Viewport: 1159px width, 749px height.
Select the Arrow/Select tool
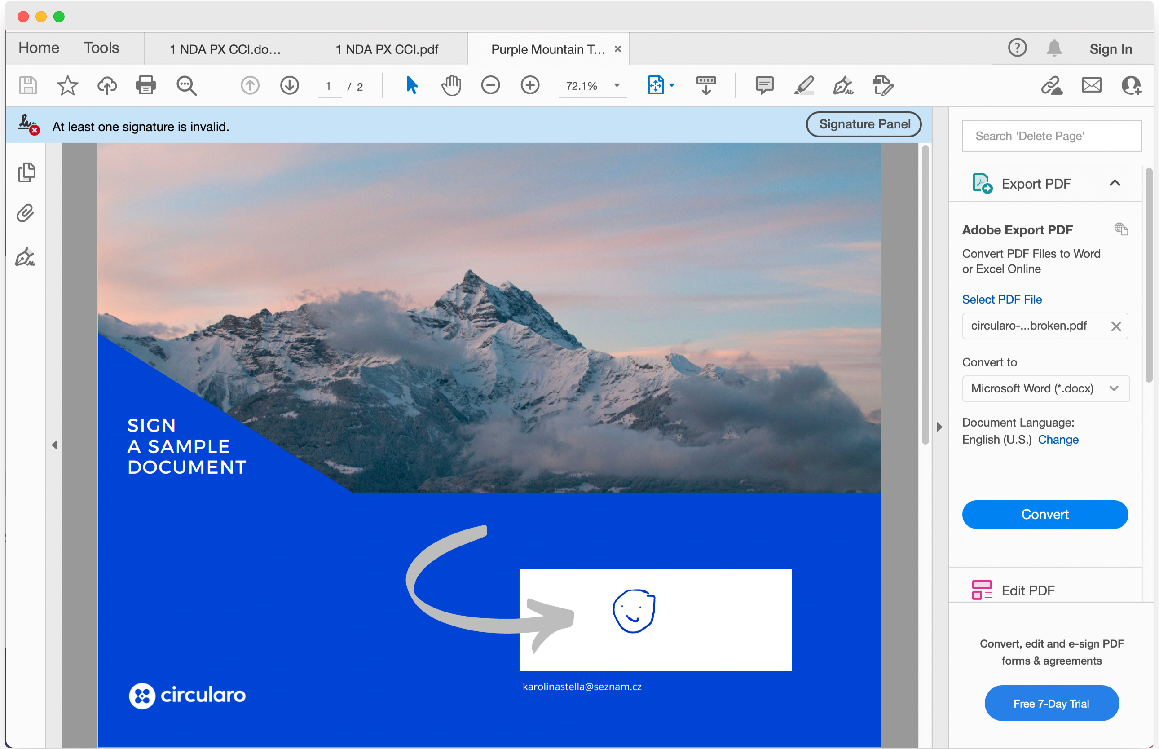point(411,84)
